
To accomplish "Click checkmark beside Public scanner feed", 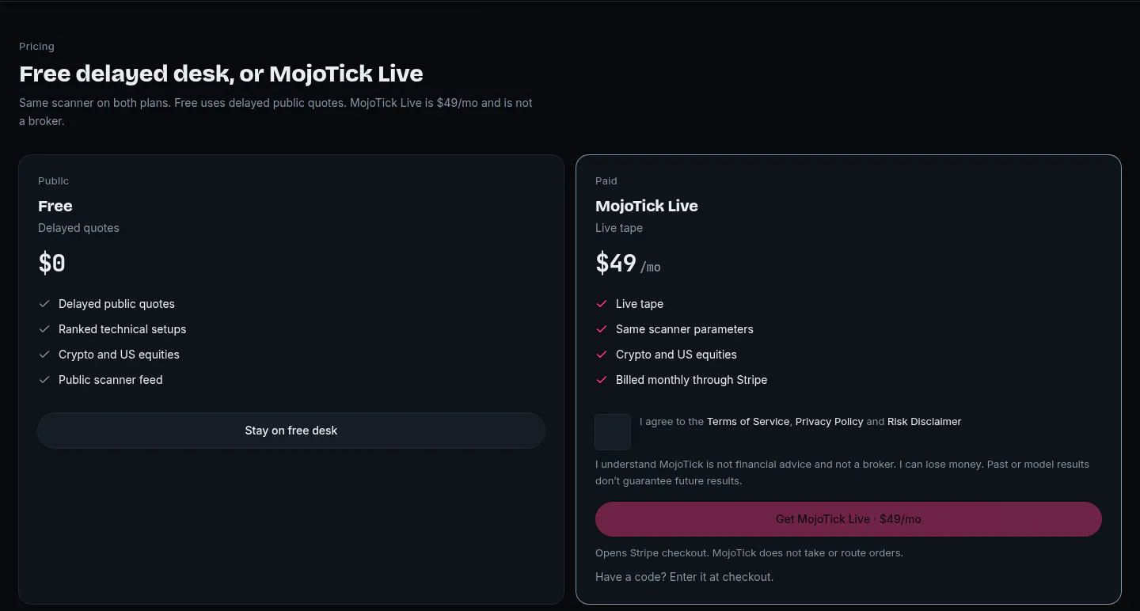I will (44, 380).
